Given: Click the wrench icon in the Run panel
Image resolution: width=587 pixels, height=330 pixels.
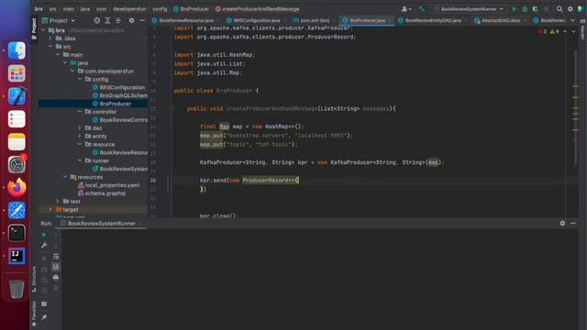Looking at the screenshot, I should click(44, 246).
